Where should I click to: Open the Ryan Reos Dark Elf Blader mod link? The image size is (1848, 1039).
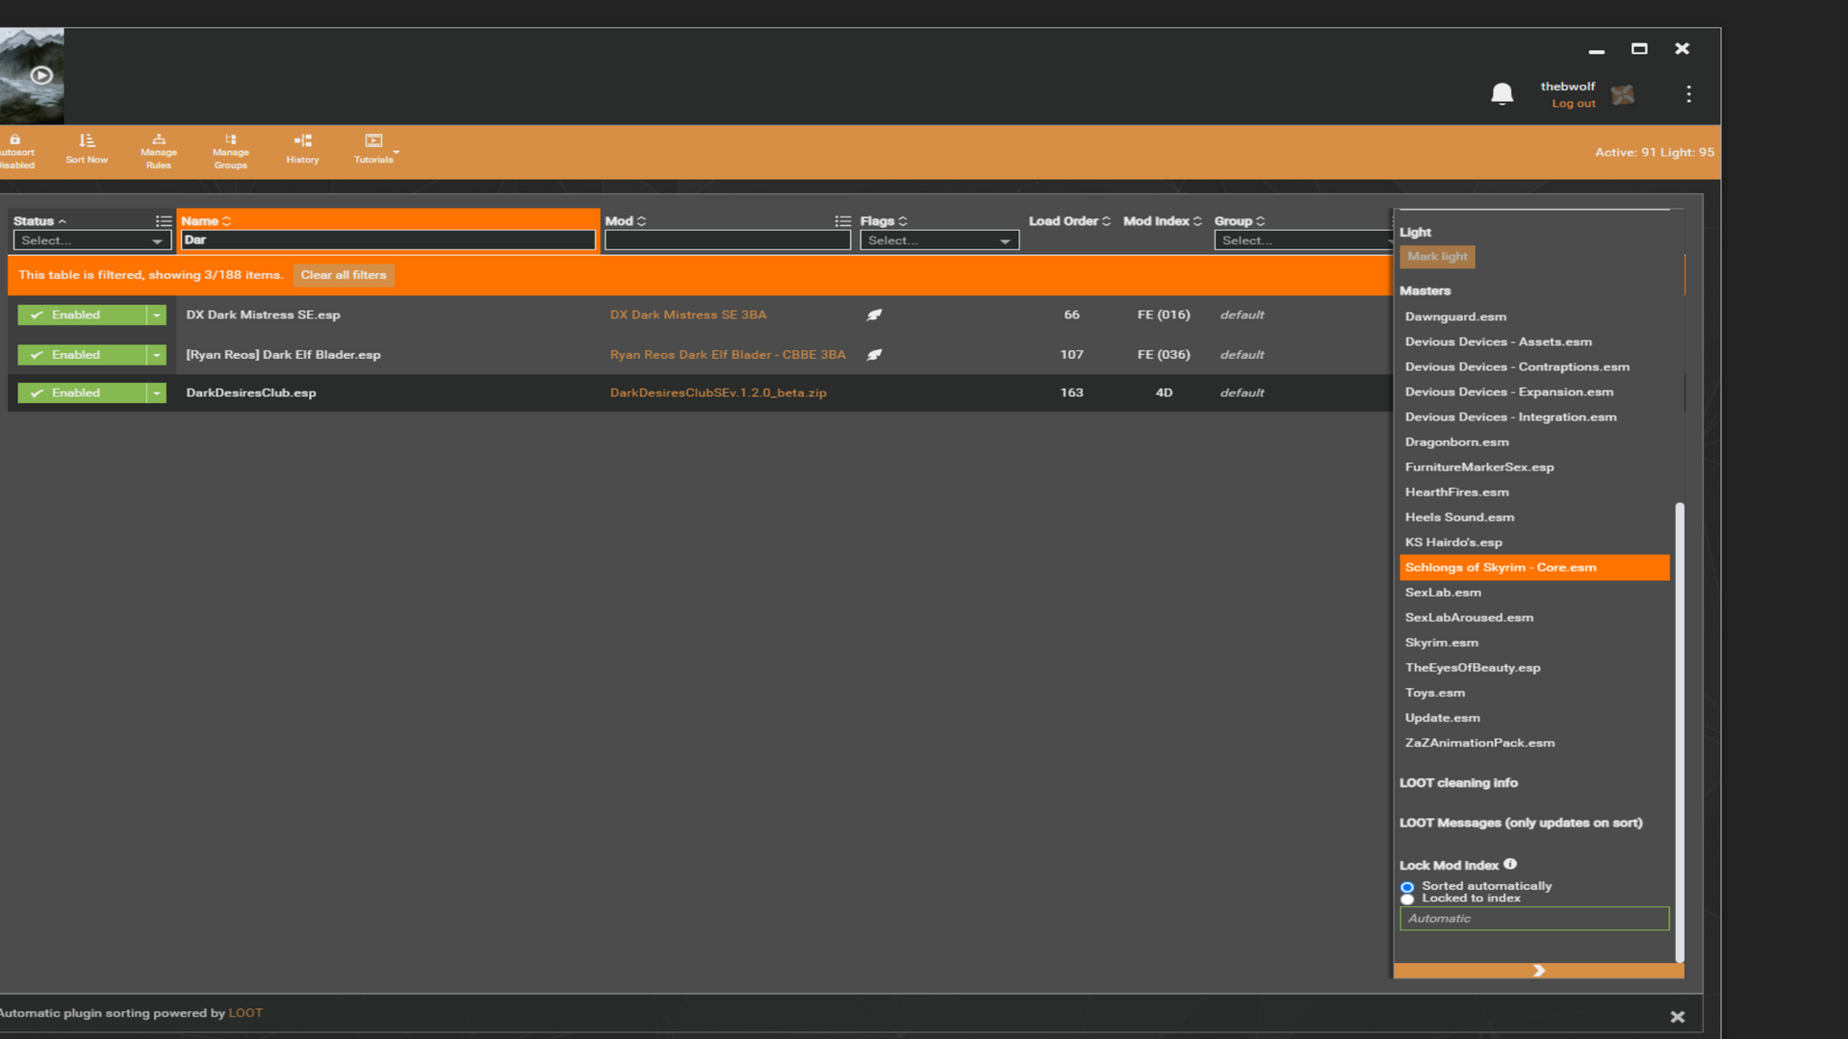(x=728, y=355)
